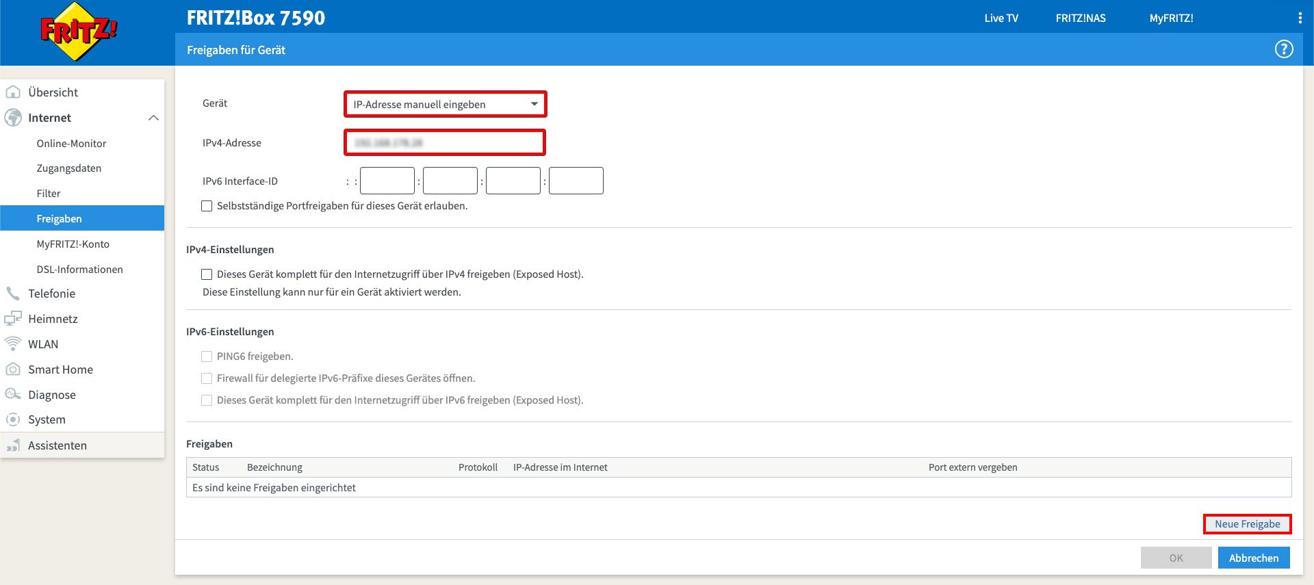Viewport: 1314px width, 585px height.
Task: Open the MyFRITZ! link in header
Action: point(1171,18)
